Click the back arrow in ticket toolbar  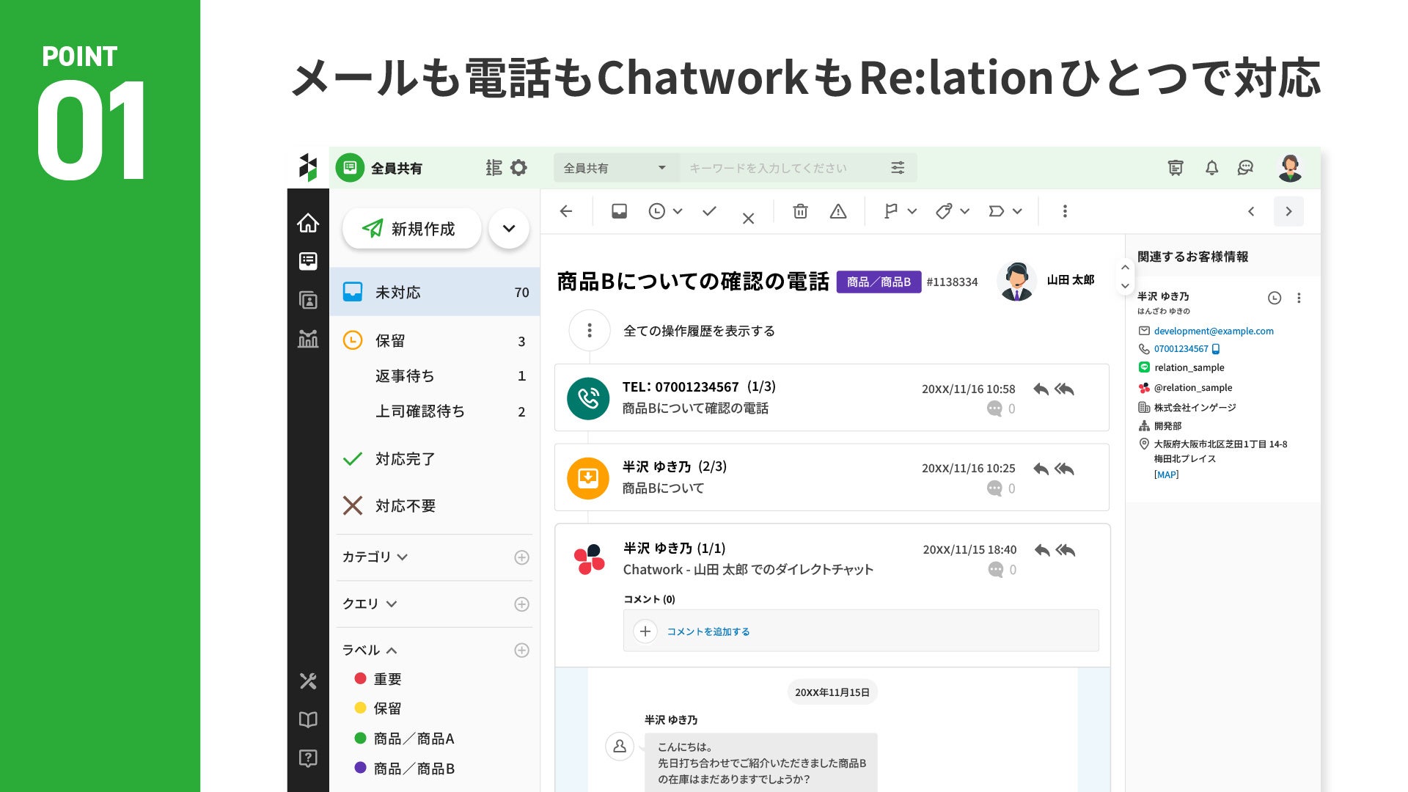[x=566, y=211]
